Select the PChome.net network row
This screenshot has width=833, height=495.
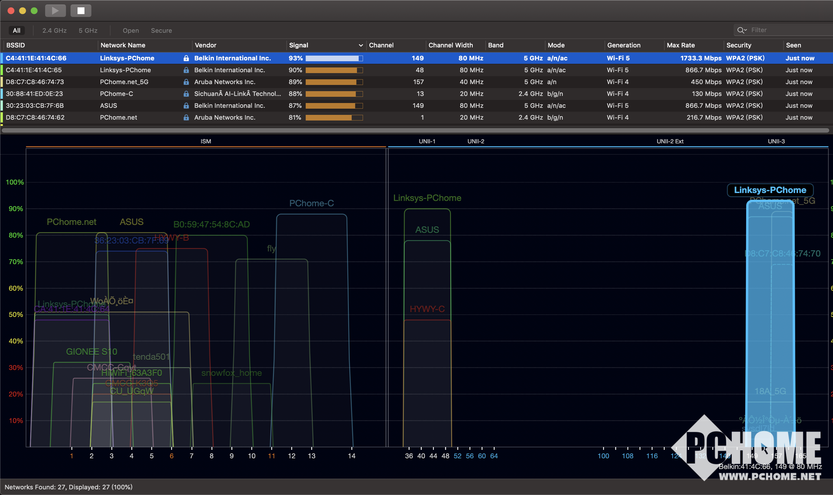[x=417, y=117]
